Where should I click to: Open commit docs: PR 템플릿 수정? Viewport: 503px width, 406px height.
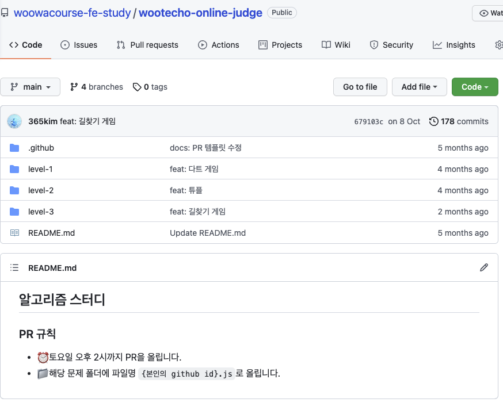pos(205,148)
